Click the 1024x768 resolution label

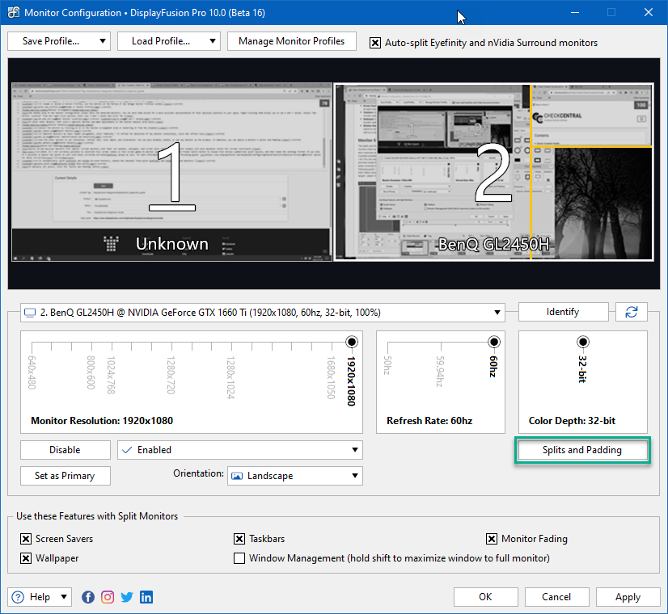[111, 375]
